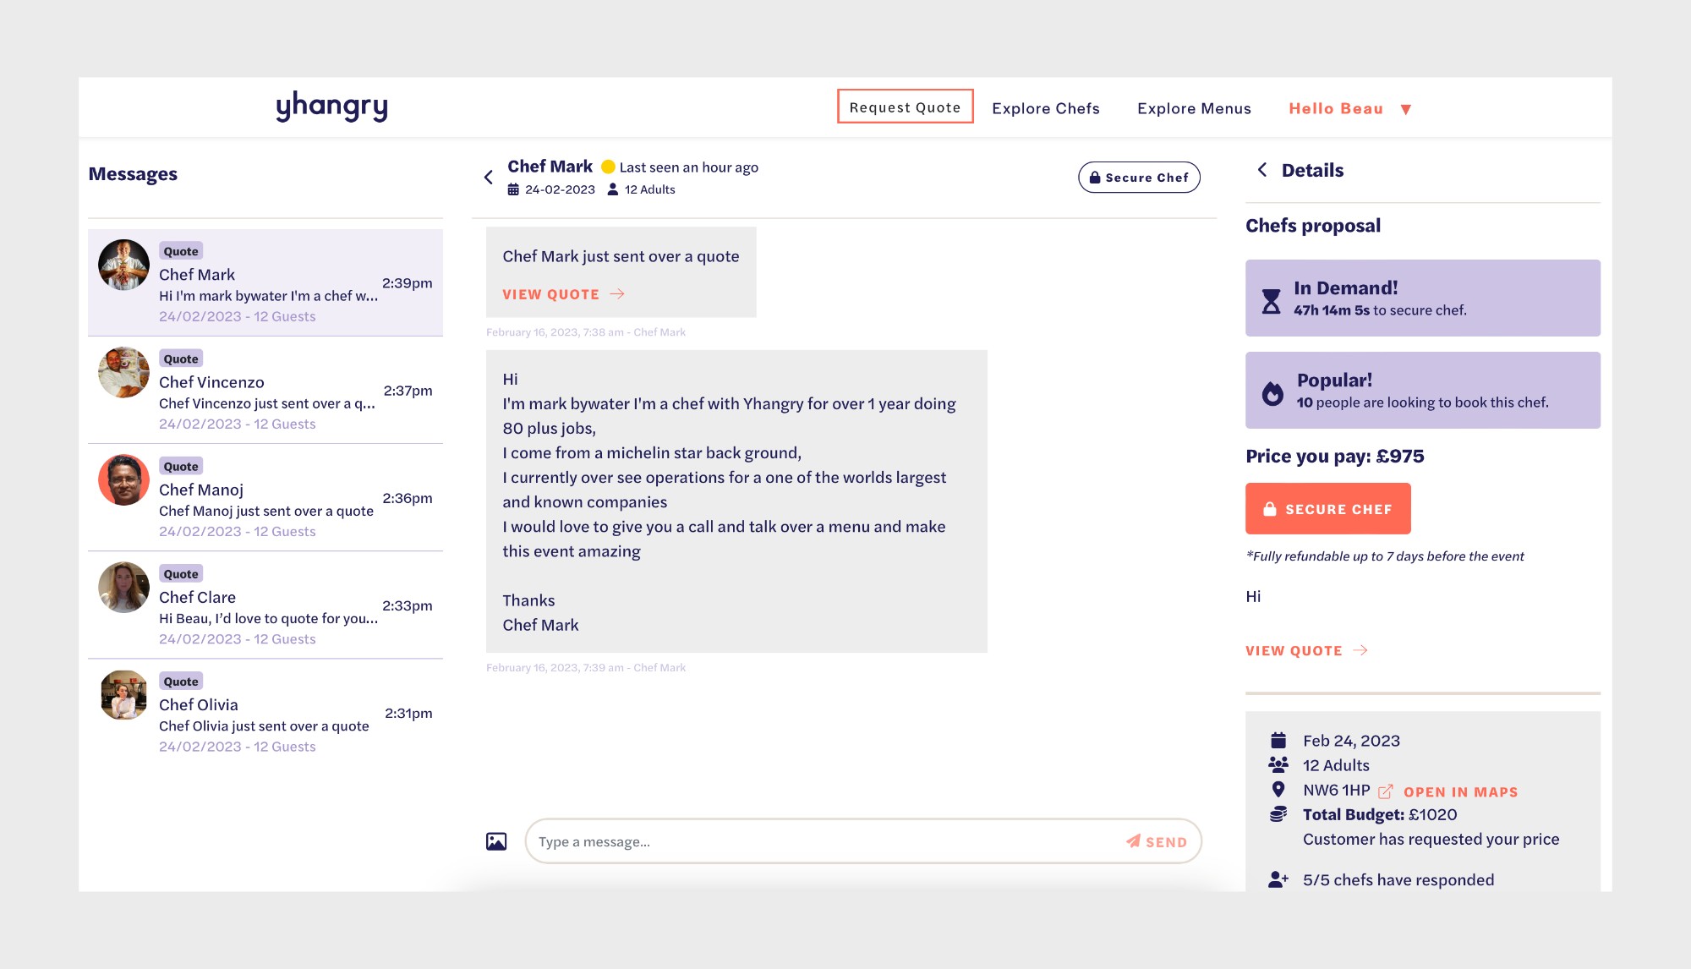This screenshot has height=969, width=1691.
Task: Click the Messages heading
Action: 133,173
